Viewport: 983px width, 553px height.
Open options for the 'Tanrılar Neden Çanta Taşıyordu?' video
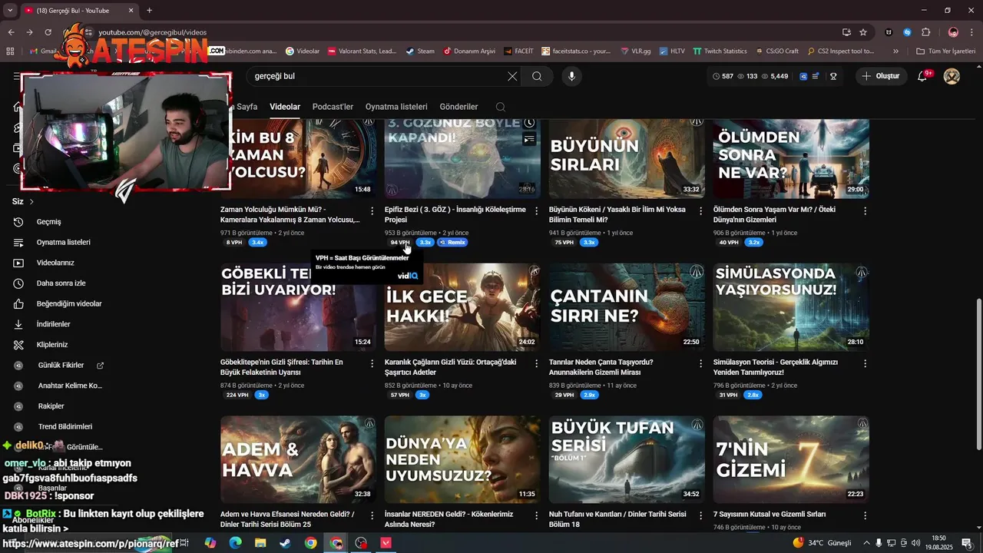pyautogui.click(x=701, y=363)
